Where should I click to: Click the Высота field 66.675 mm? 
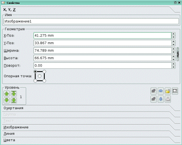[x=102, y=58]
